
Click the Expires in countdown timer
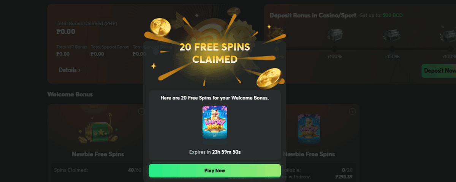coord(215,152)
